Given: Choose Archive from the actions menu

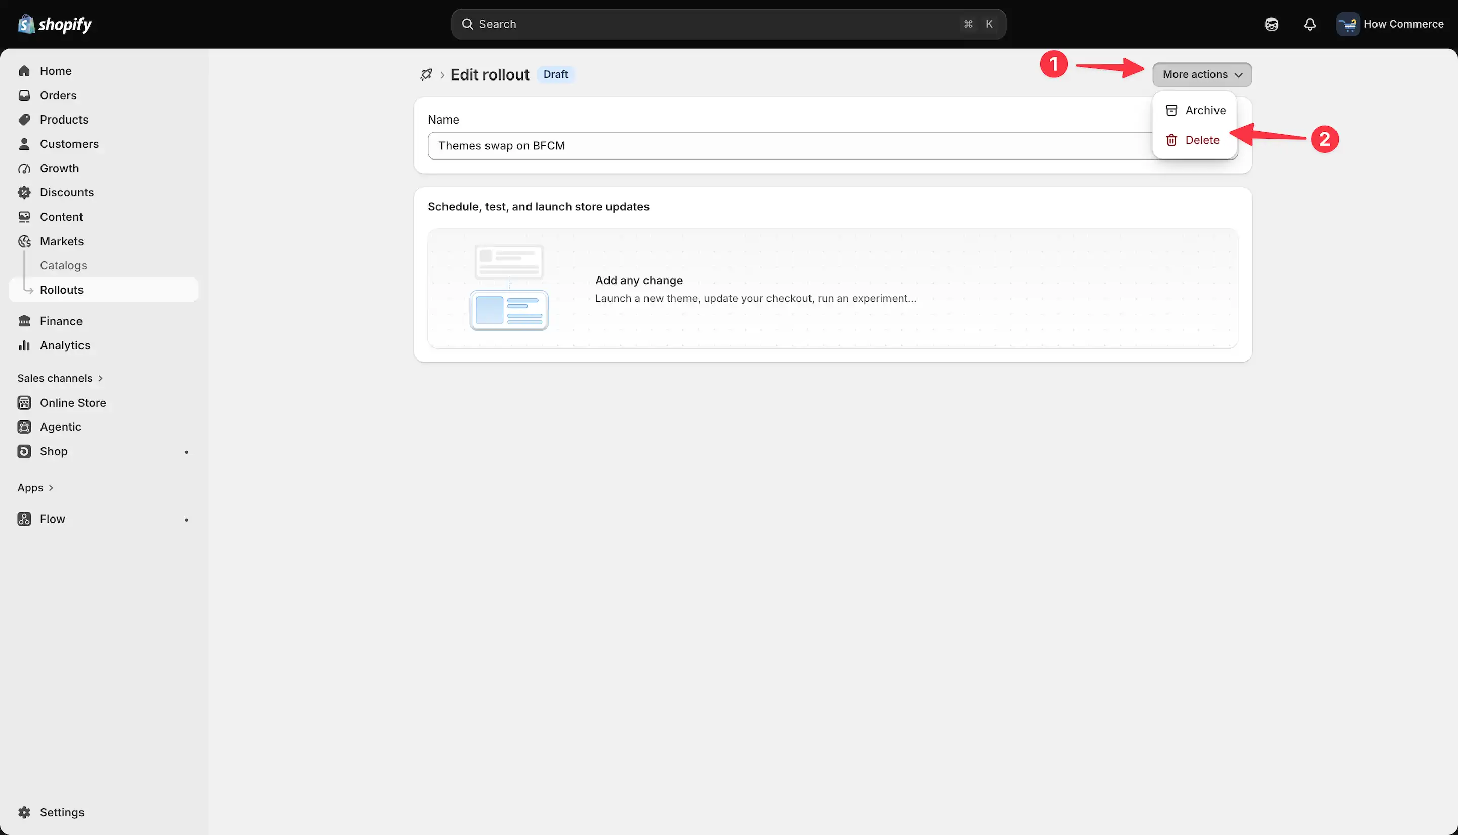Looking at the screenshot, I should (1194, 111).
